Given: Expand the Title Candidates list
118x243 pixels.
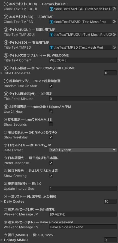Looking at the screenshot, I should coord(2,73).
